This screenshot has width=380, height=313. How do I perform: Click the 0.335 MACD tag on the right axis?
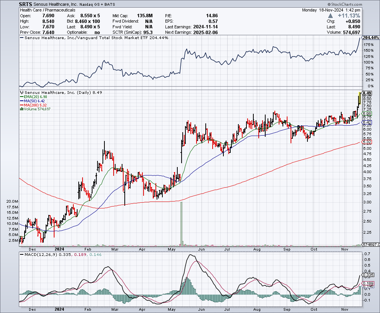pos(368,275)
